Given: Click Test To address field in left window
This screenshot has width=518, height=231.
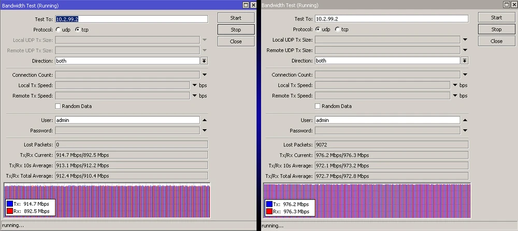Looking at the screenshot, I should [x=132, y=19].
